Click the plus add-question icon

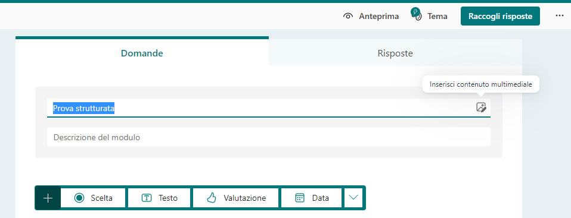tap(48, 198)
